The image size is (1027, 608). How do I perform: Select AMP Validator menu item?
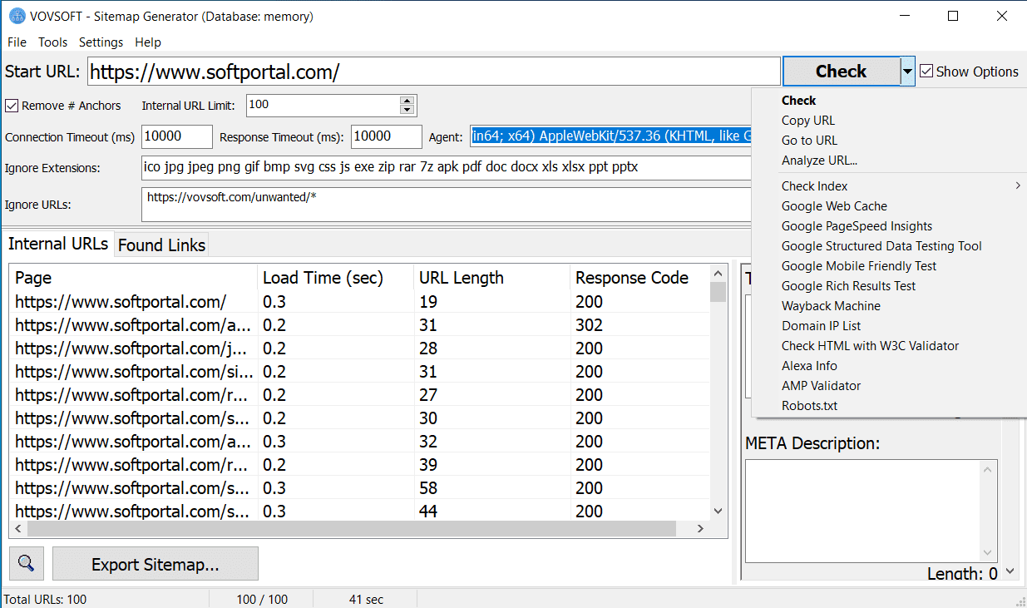click(x=821, y=386)
